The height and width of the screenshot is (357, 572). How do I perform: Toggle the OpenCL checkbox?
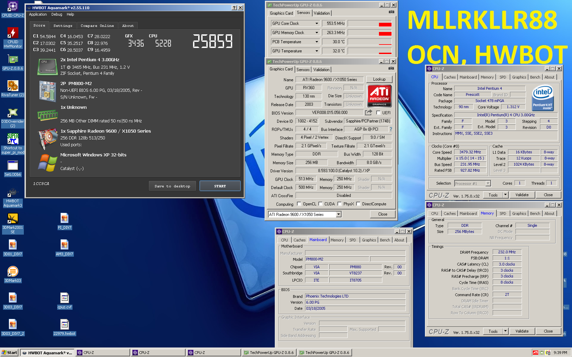pyautogui.click(x=299, y=204)
